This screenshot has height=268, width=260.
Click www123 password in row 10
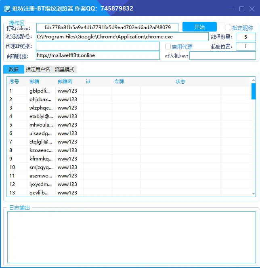point(67,167)
